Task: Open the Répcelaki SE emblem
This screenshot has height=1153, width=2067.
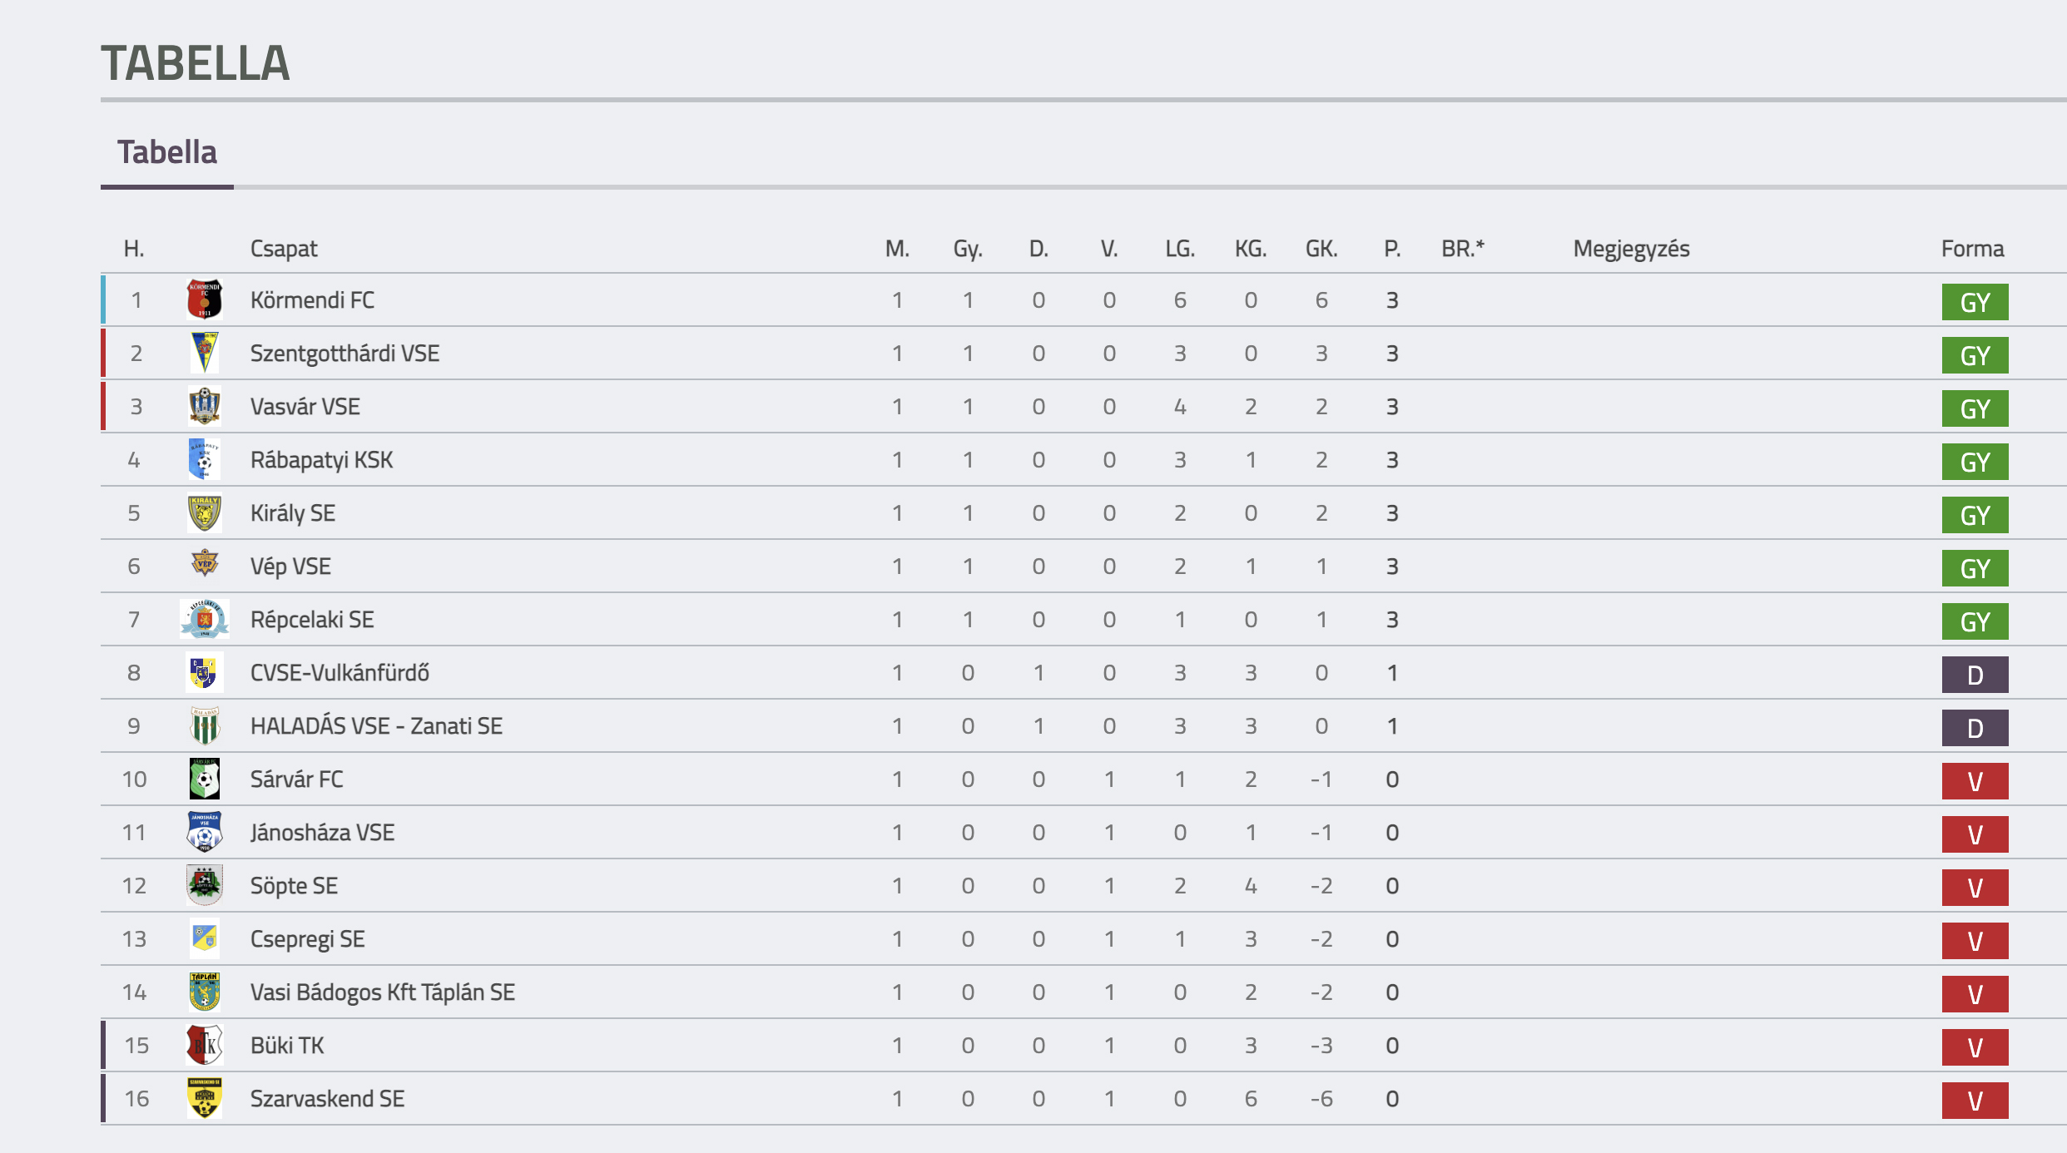Action: tap(204, 619)
